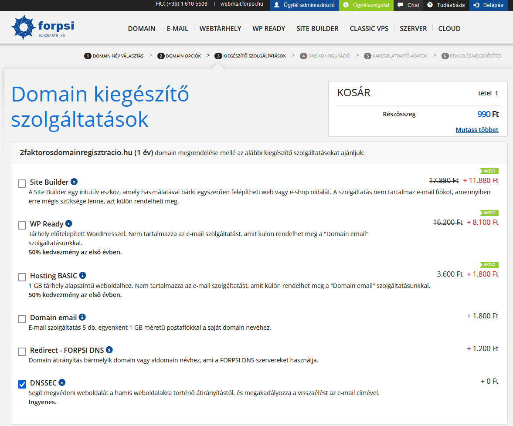Click the 990 Ft subtotal amount
This screenshot has width=513, height=426.
coord(488,114)
